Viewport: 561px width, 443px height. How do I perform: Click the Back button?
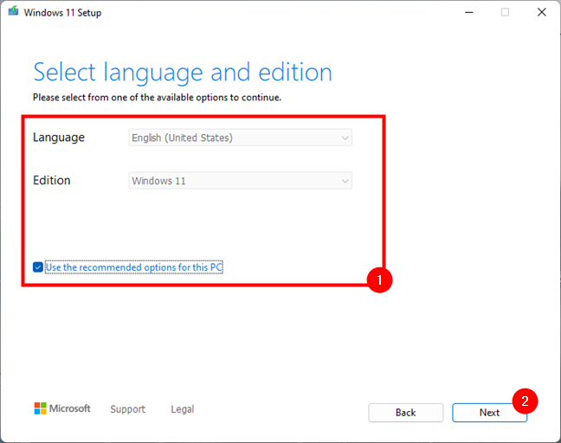click(x=406, y=413)
